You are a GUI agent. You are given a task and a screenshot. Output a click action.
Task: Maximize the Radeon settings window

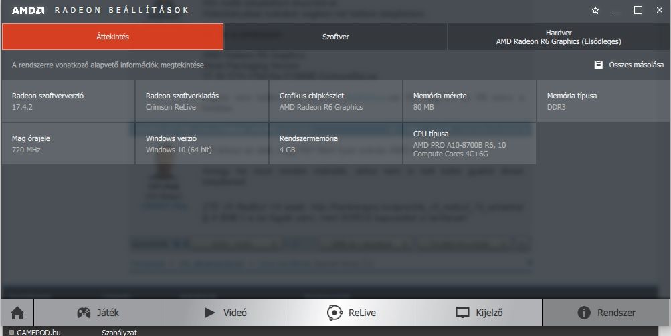coord(638,10)
